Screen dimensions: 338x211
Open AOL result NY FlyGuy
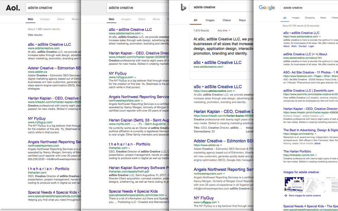click(37, 119)
